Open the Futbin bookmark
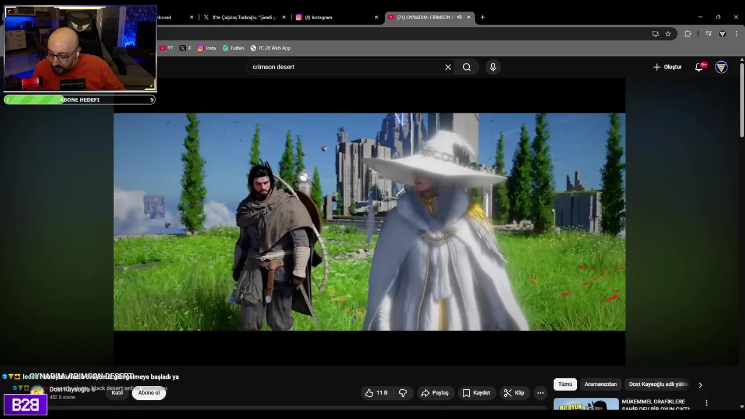745x419 pixels. (x=233, y=48)
